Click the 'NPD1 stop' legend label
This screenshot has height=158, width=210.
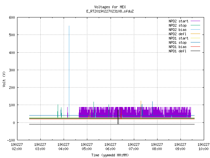pos(178,42)
